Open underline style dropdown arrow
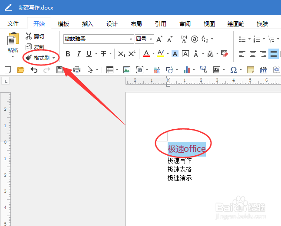The image size is (281, 226). tap(96, 53)
